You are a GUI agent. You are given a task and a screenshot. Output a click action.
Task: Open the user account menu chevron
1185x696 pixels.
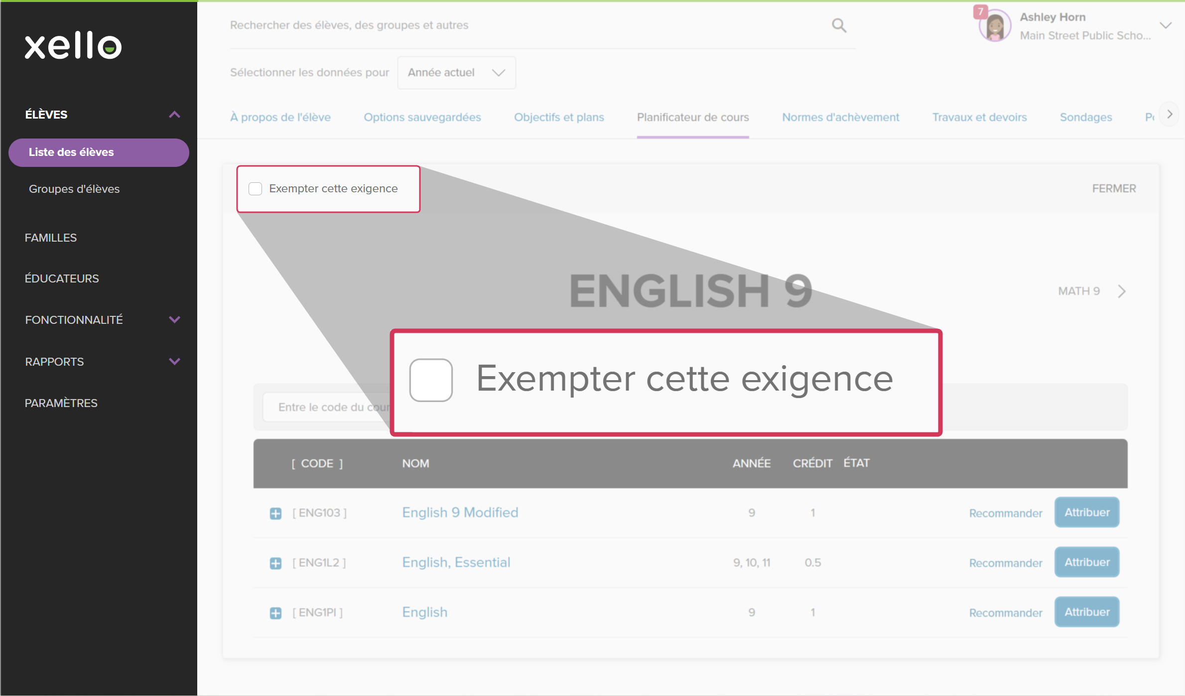(1165, 26)
